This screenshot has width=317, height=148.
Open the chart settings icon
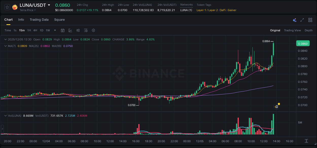(x=93, y=30)
